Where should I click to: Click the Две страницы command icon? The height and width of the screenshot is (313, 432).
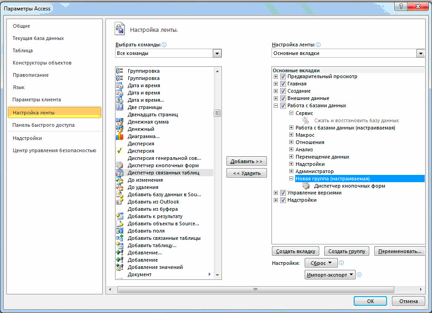pyautogui.click(x=120, y=107)
